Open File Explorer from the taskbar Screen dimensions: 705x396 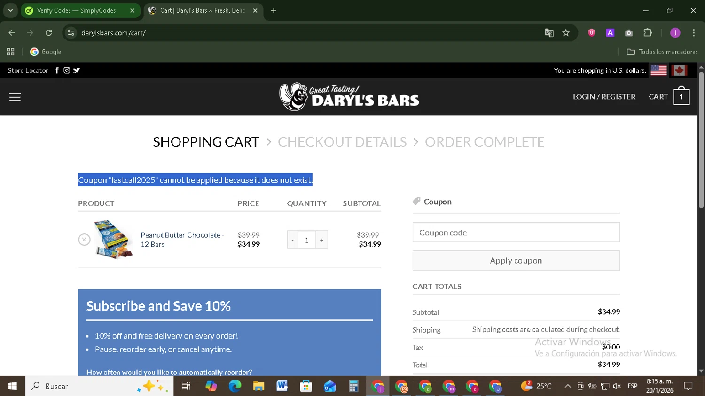click(x=258, y=386)
